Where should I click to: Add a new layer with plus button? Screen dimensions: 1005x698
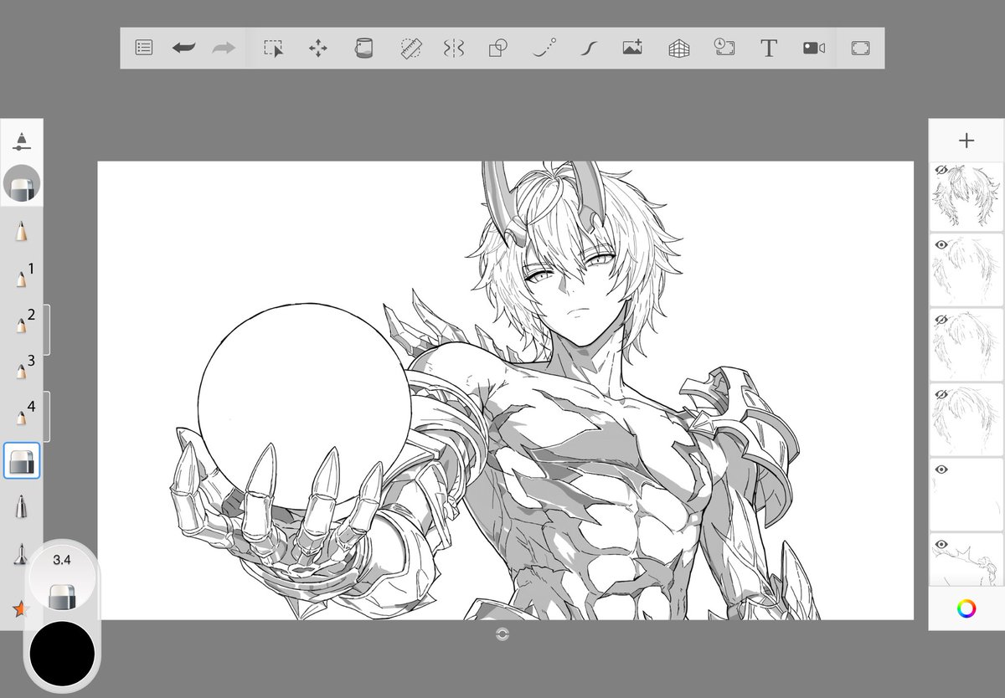966,141
